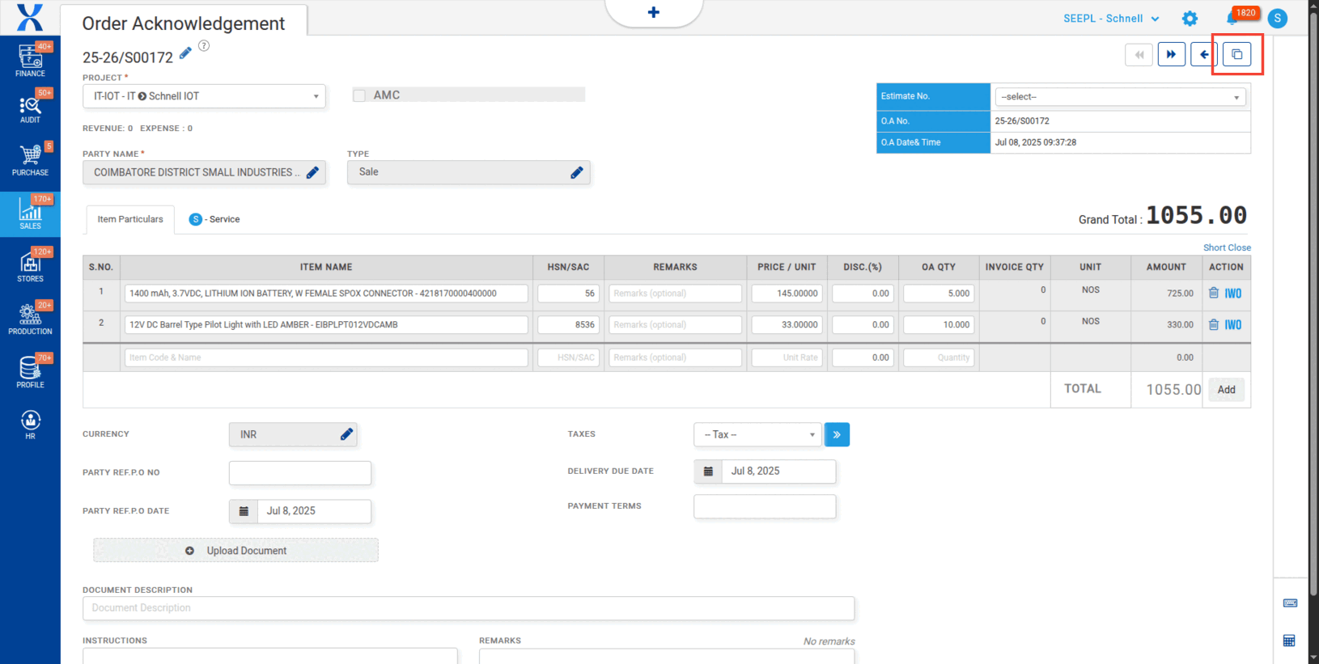Image resolution: width=1319 pixels, height=664 pixels.
Task: Click the copy document icon
Action: 1236,55
